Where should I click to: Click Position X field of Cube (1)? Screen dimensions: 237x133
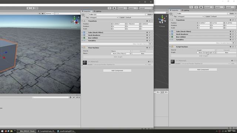pyautogui.click(x=118, y=24)
